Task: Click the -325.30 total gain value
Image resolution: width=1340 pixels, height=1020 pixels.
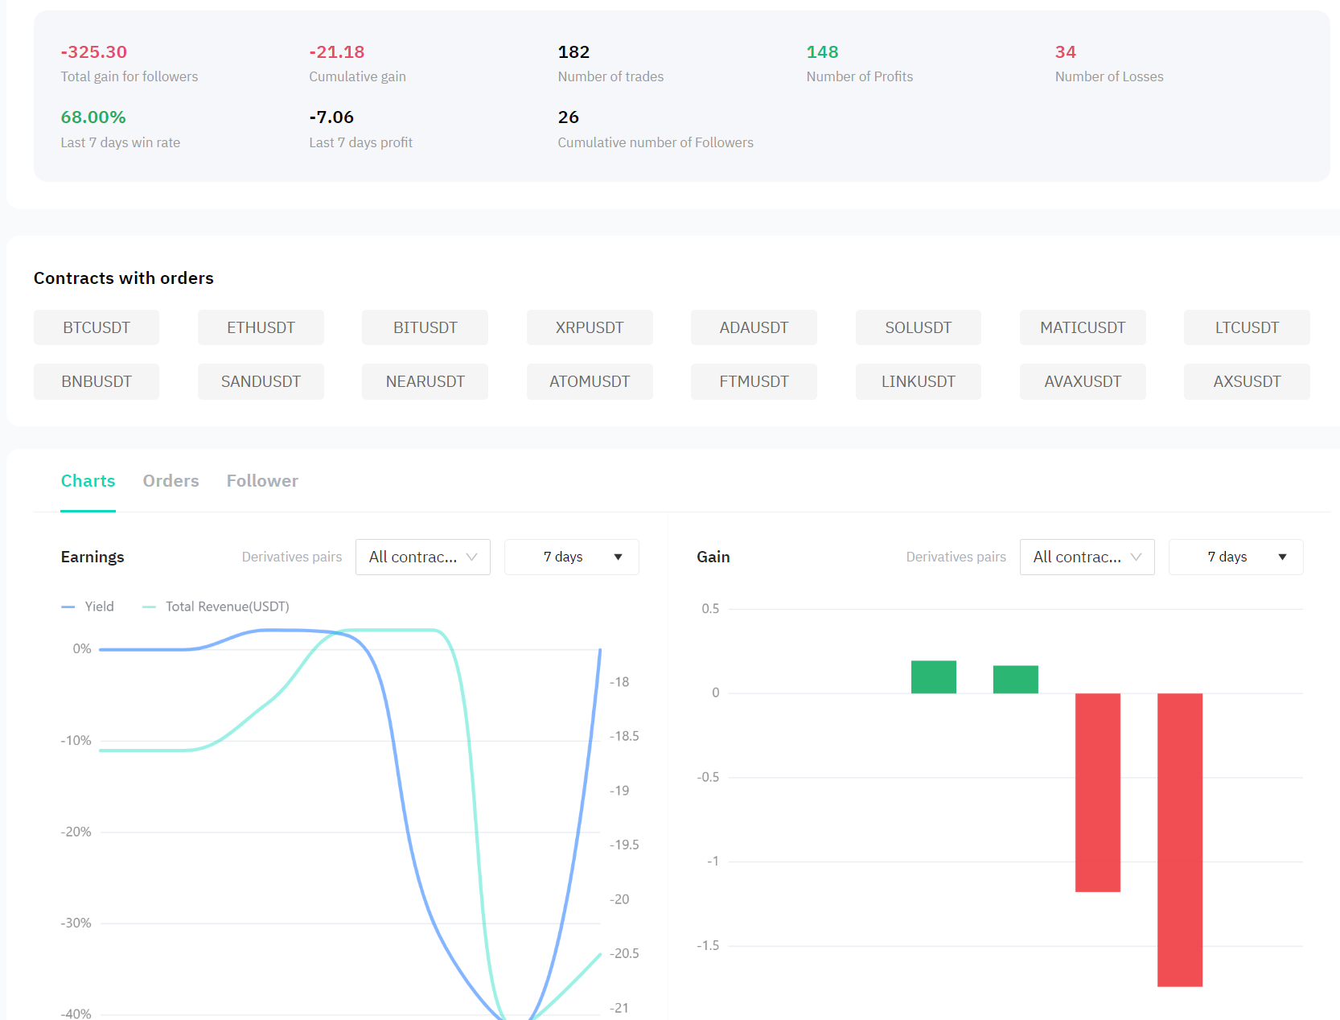Action: point(94,52)
